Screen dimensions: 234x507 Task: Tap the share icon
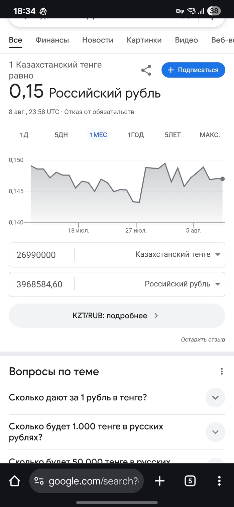[x=146, y=70]
